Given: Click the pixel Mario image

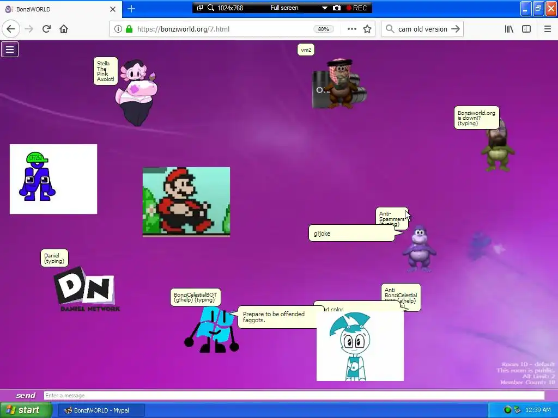Looking at the screenshot, I should pyautogui.click(x=186, y=201).
